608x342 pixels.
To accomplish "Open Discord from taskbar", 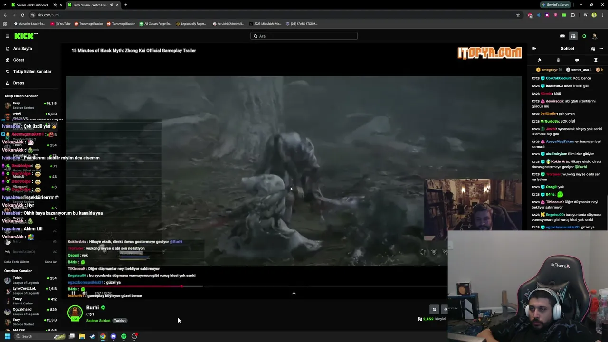I will [113, 336].
